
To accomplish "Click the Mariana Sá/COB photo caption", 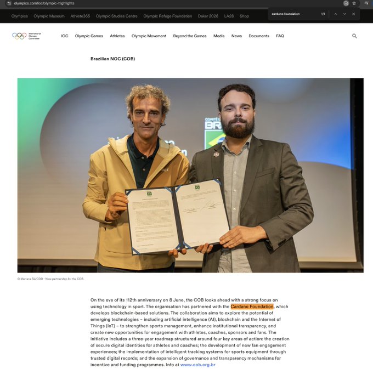I will pos(50,279).
